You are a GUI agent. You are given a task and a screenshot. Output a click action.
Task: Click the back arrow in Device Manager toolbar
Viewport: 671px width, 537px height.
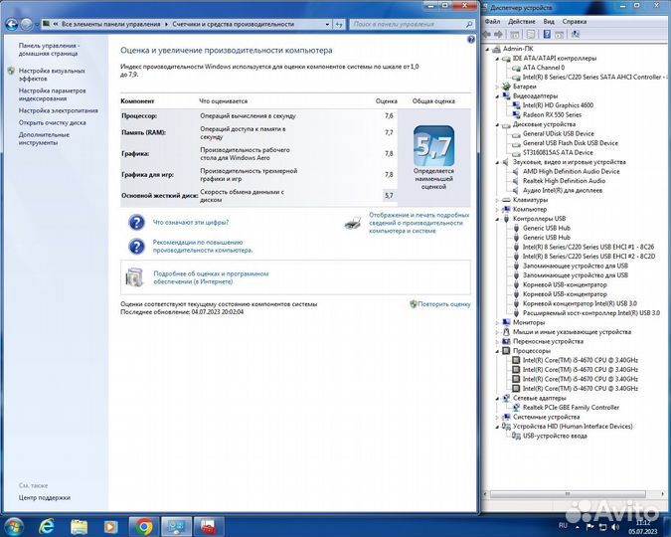click(487, 34)
